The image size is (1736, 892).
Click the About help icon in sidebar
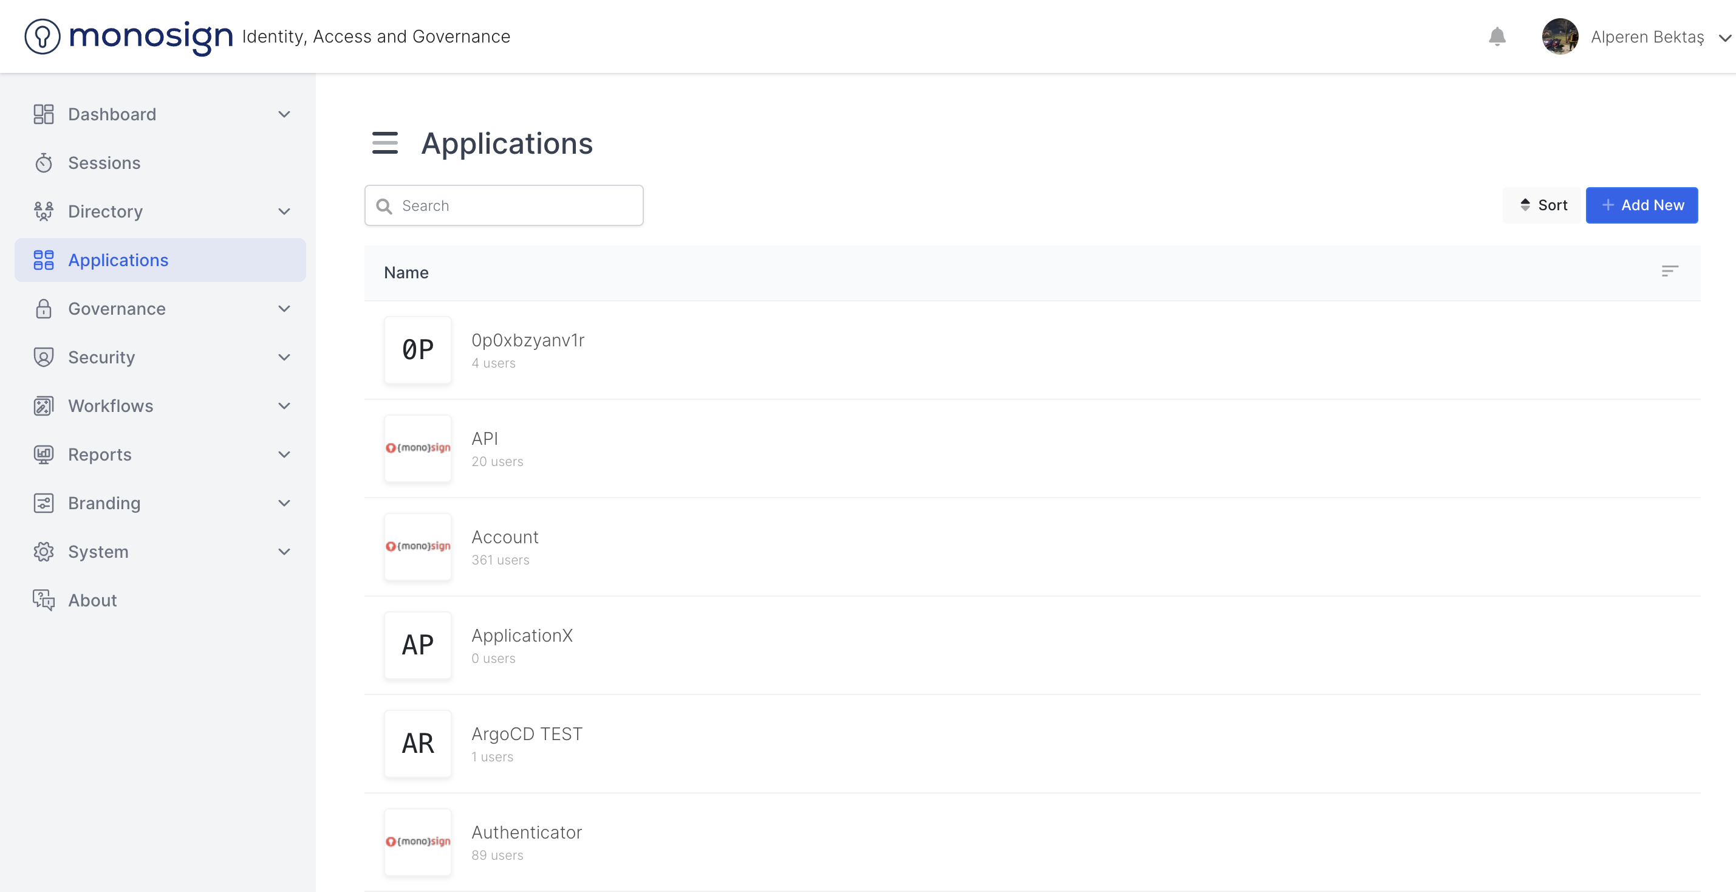tap(44, 600)
